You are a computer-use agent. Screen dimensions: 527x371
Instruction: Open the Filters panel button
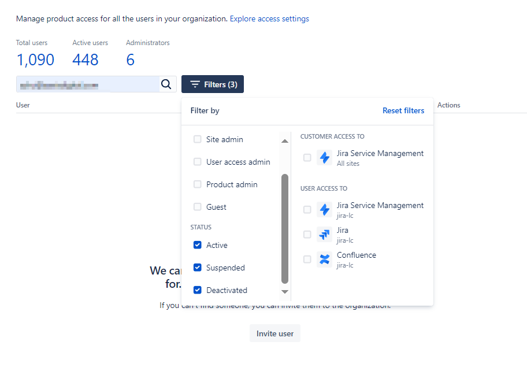[x=213, y=84]
